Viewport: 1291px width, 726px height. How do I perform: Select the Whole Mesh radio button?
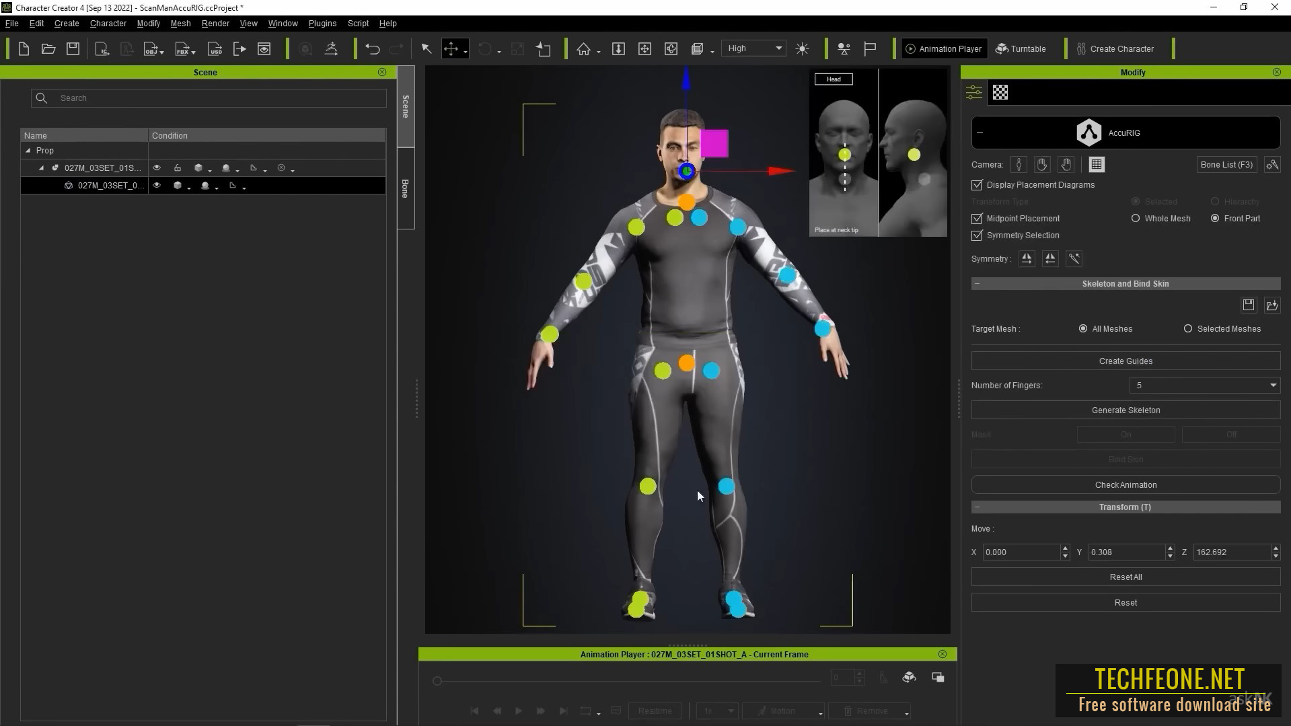pyautogui.click(x=1136, y=218)
